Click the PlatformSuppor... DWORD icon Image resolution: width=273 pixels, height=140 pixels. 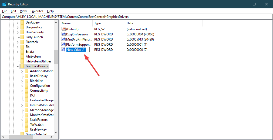tap(63, 44)
